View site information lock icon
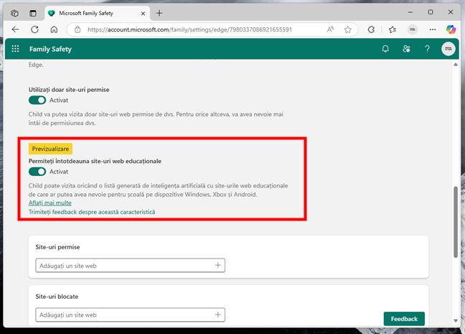 coord(77,29)
